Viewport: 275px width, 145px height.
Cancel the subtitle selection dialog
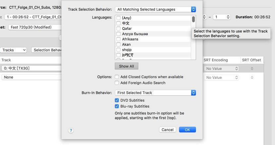[x=167, y=130]
